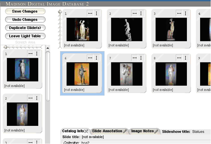The width and height of the screenshot is (211, 144).
Task: Click horizontal-split icon on slide 3
Action: point(179,13)
